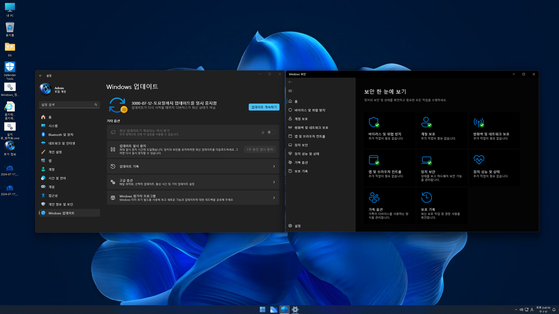The image size is (559, 314).
Task: Open pause for 1 week dropdown
Action: coord(260,149)
